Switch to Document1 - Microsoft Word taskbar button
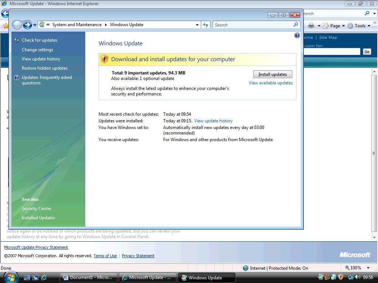 [x=88, y=277]
